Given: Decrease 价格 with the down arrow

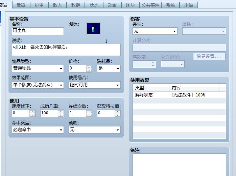Looking at the screenshot, I should coord(89,70).
